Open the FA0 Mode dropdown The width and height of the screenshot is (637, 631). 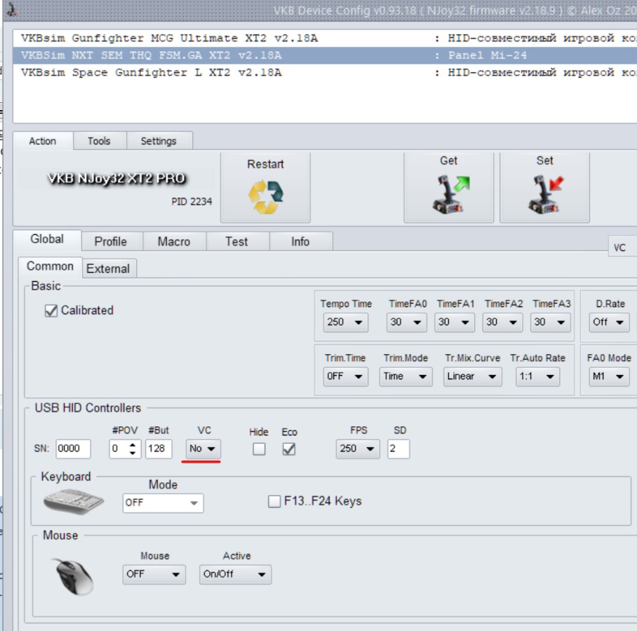tap(609, 376)
